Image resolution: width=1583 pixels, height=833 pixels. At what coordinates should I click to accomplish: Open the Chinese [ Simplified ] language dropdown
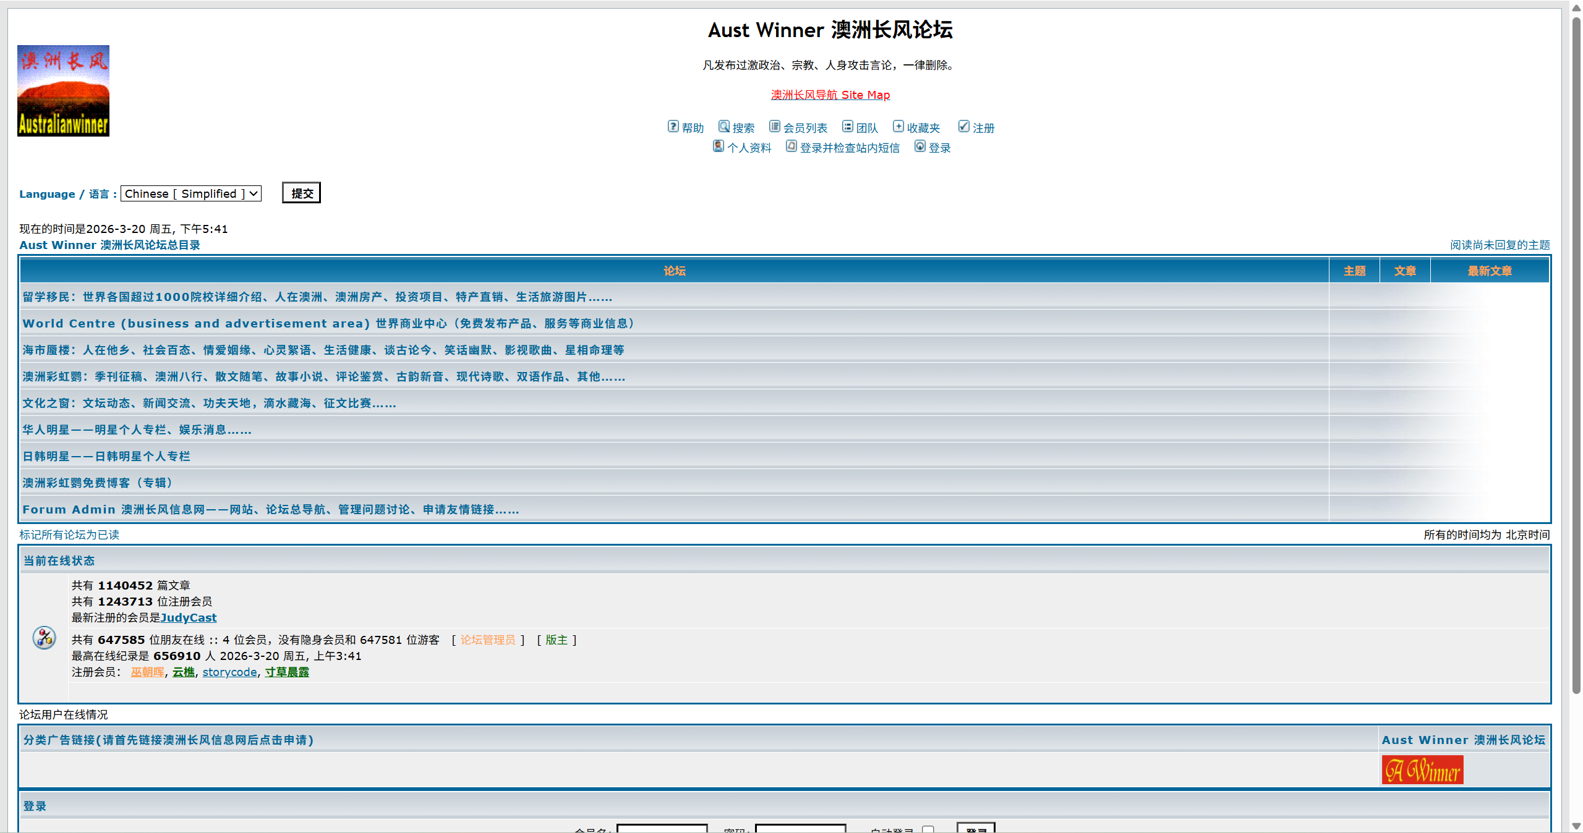(x=191, y=193)
